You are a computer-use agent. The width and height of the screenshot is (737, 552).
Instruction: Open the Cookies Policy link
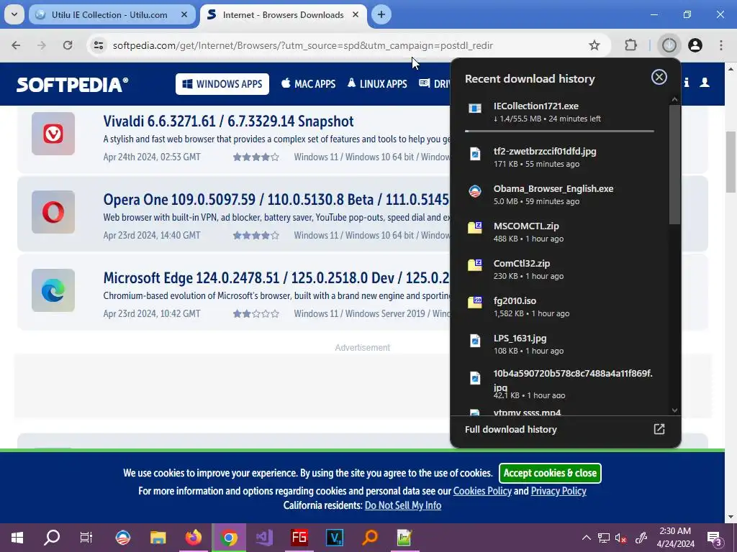[482, 491]
